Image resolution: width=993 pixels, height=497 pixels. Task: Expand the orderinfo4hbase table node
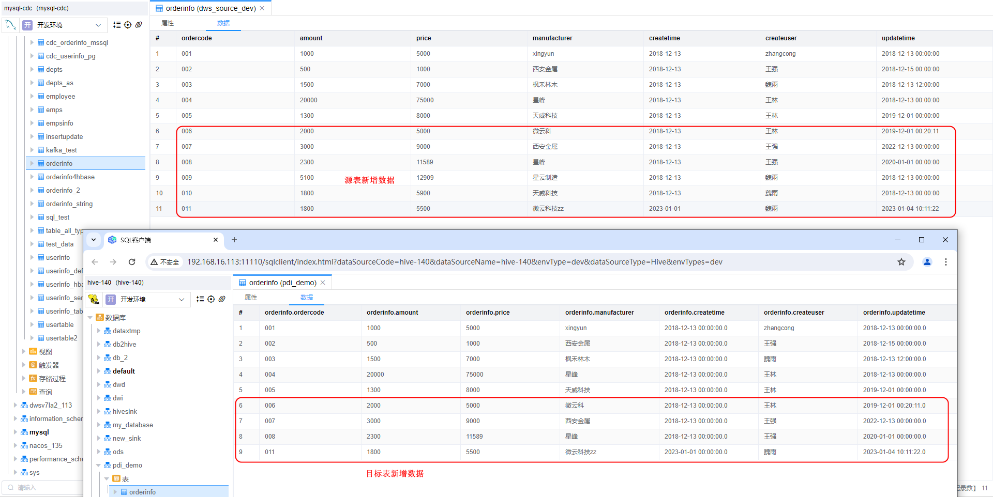pyautogui.click(x=32, y=177)
